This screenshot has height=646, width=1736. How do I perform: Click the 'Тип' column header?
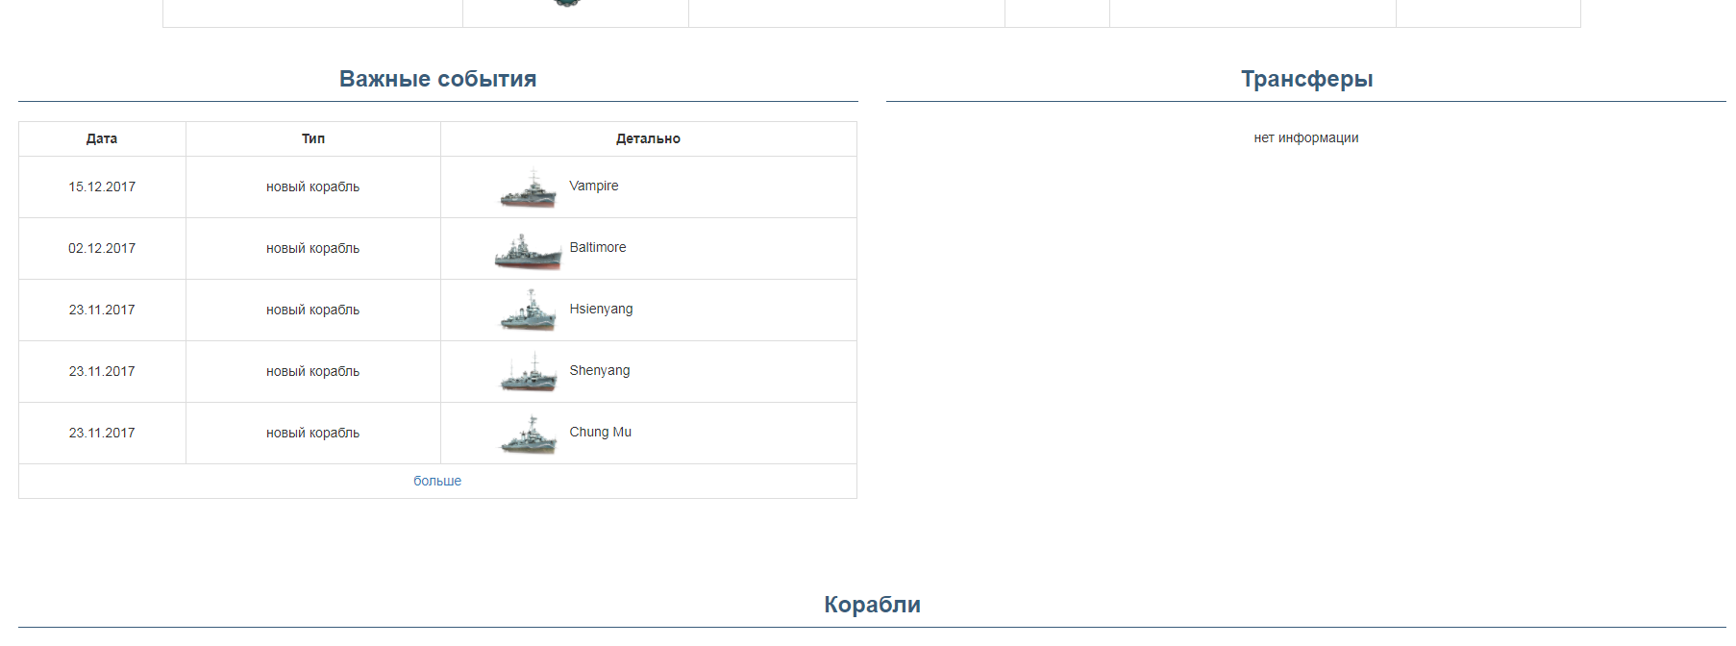pyautogui.click(x=313, y=138)
